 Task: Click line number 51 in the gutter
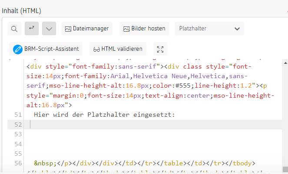[17, 115]
